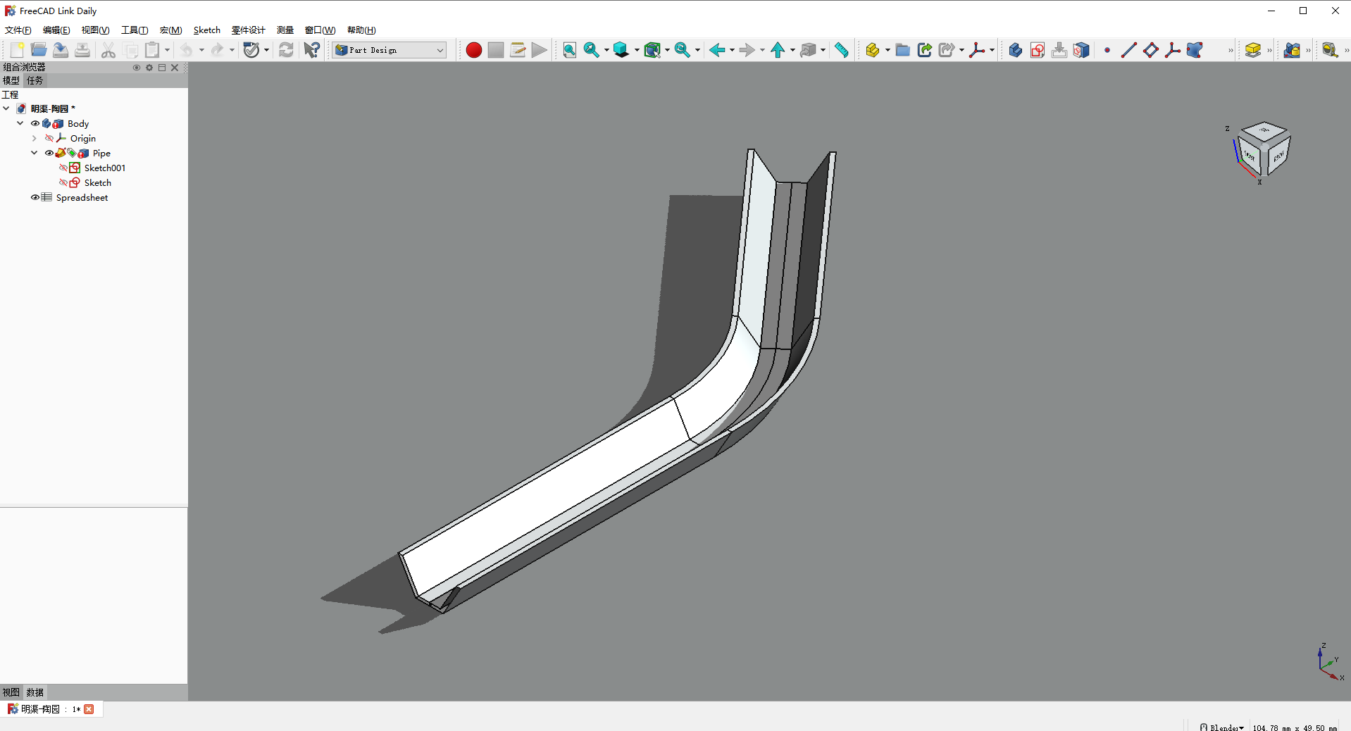The height and width of the screenshot is (731, 1351).
Task: Toggle visibility eye of Pipe feature
Action: (x=49, y=153)
